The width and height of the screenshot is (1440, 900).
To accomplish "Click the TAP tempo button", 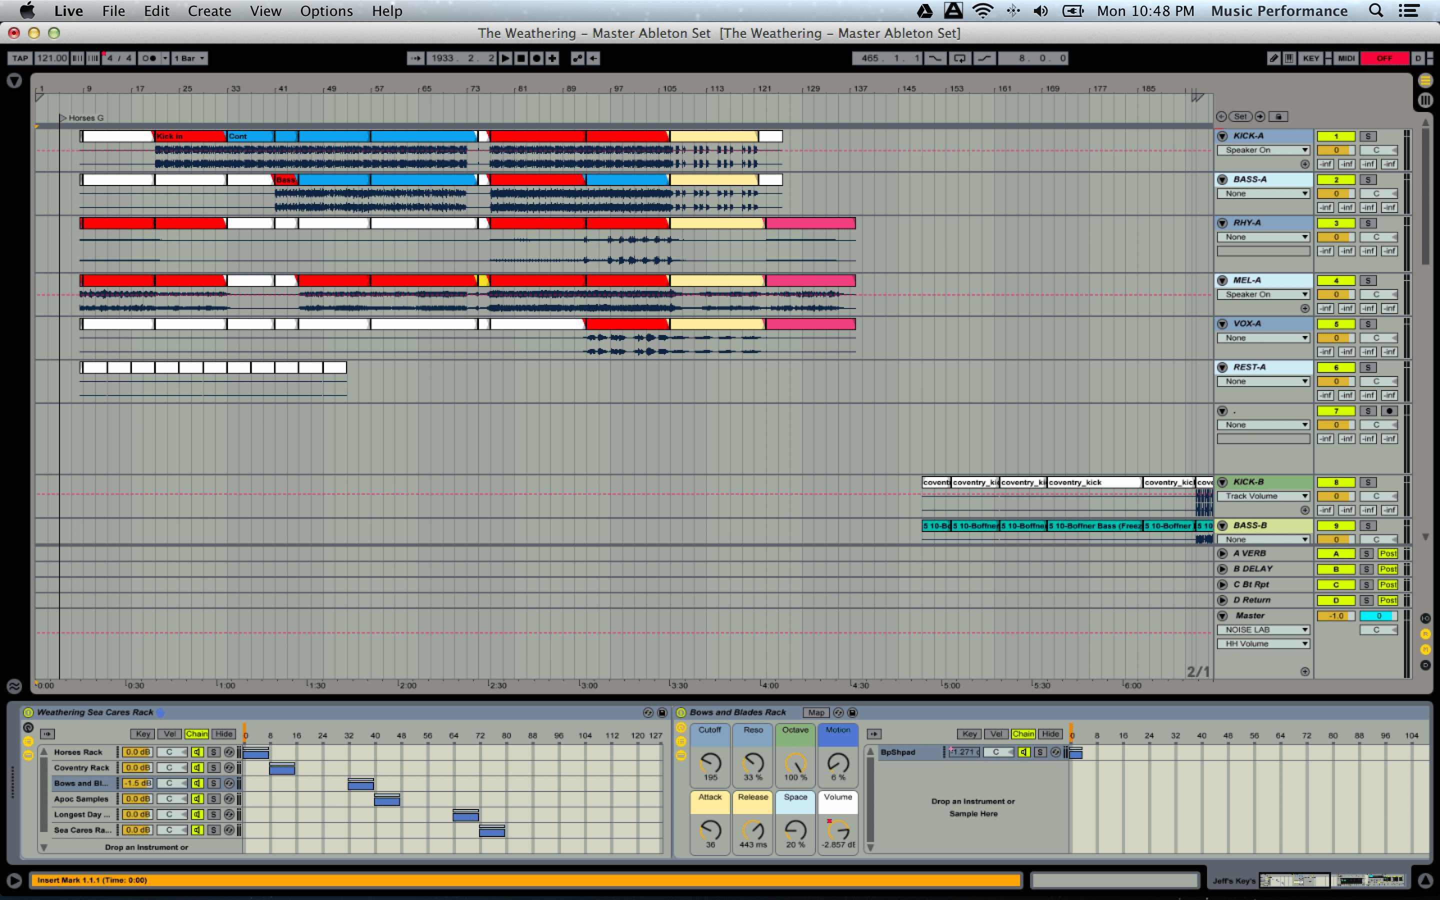I will [x=20, y=57].
